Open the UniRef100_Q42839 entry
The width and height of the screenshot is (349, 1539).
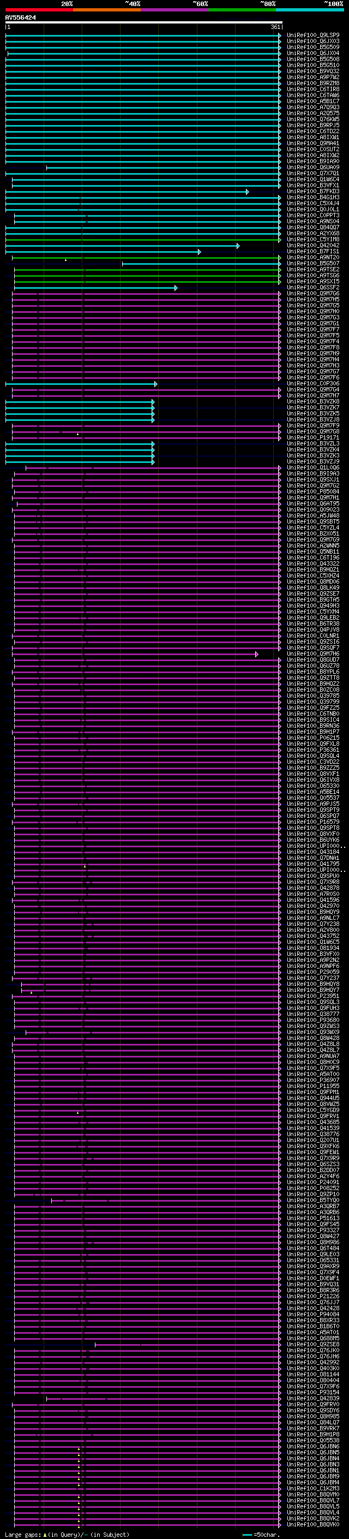click(x=313, y=1399)
